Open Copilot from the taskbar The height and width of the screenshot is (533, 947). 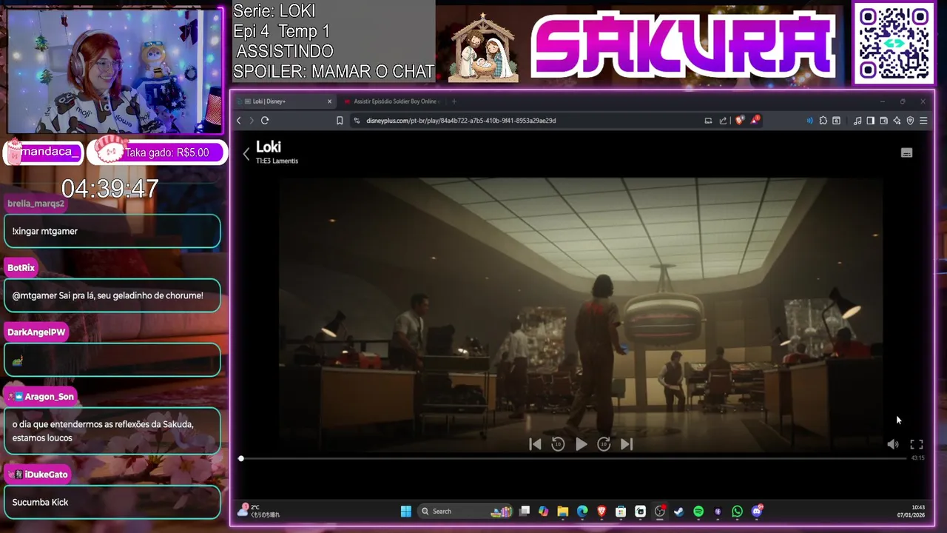pyautogui.click(x=544, y=512)
